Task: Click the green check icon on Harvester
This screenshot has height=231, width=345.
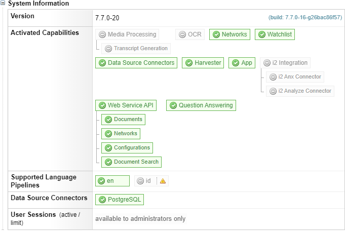Action: coord(189,63)
